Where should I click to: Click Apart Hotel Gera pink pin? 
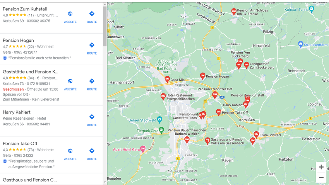click(143, 149)
